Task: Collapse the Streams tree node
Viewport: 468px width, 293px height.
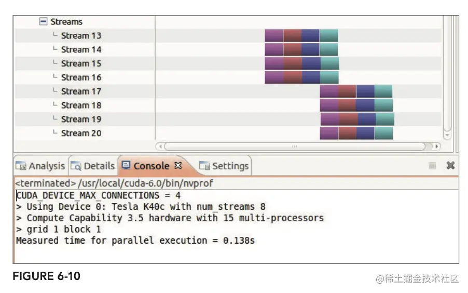Action: tap(43, 21)
